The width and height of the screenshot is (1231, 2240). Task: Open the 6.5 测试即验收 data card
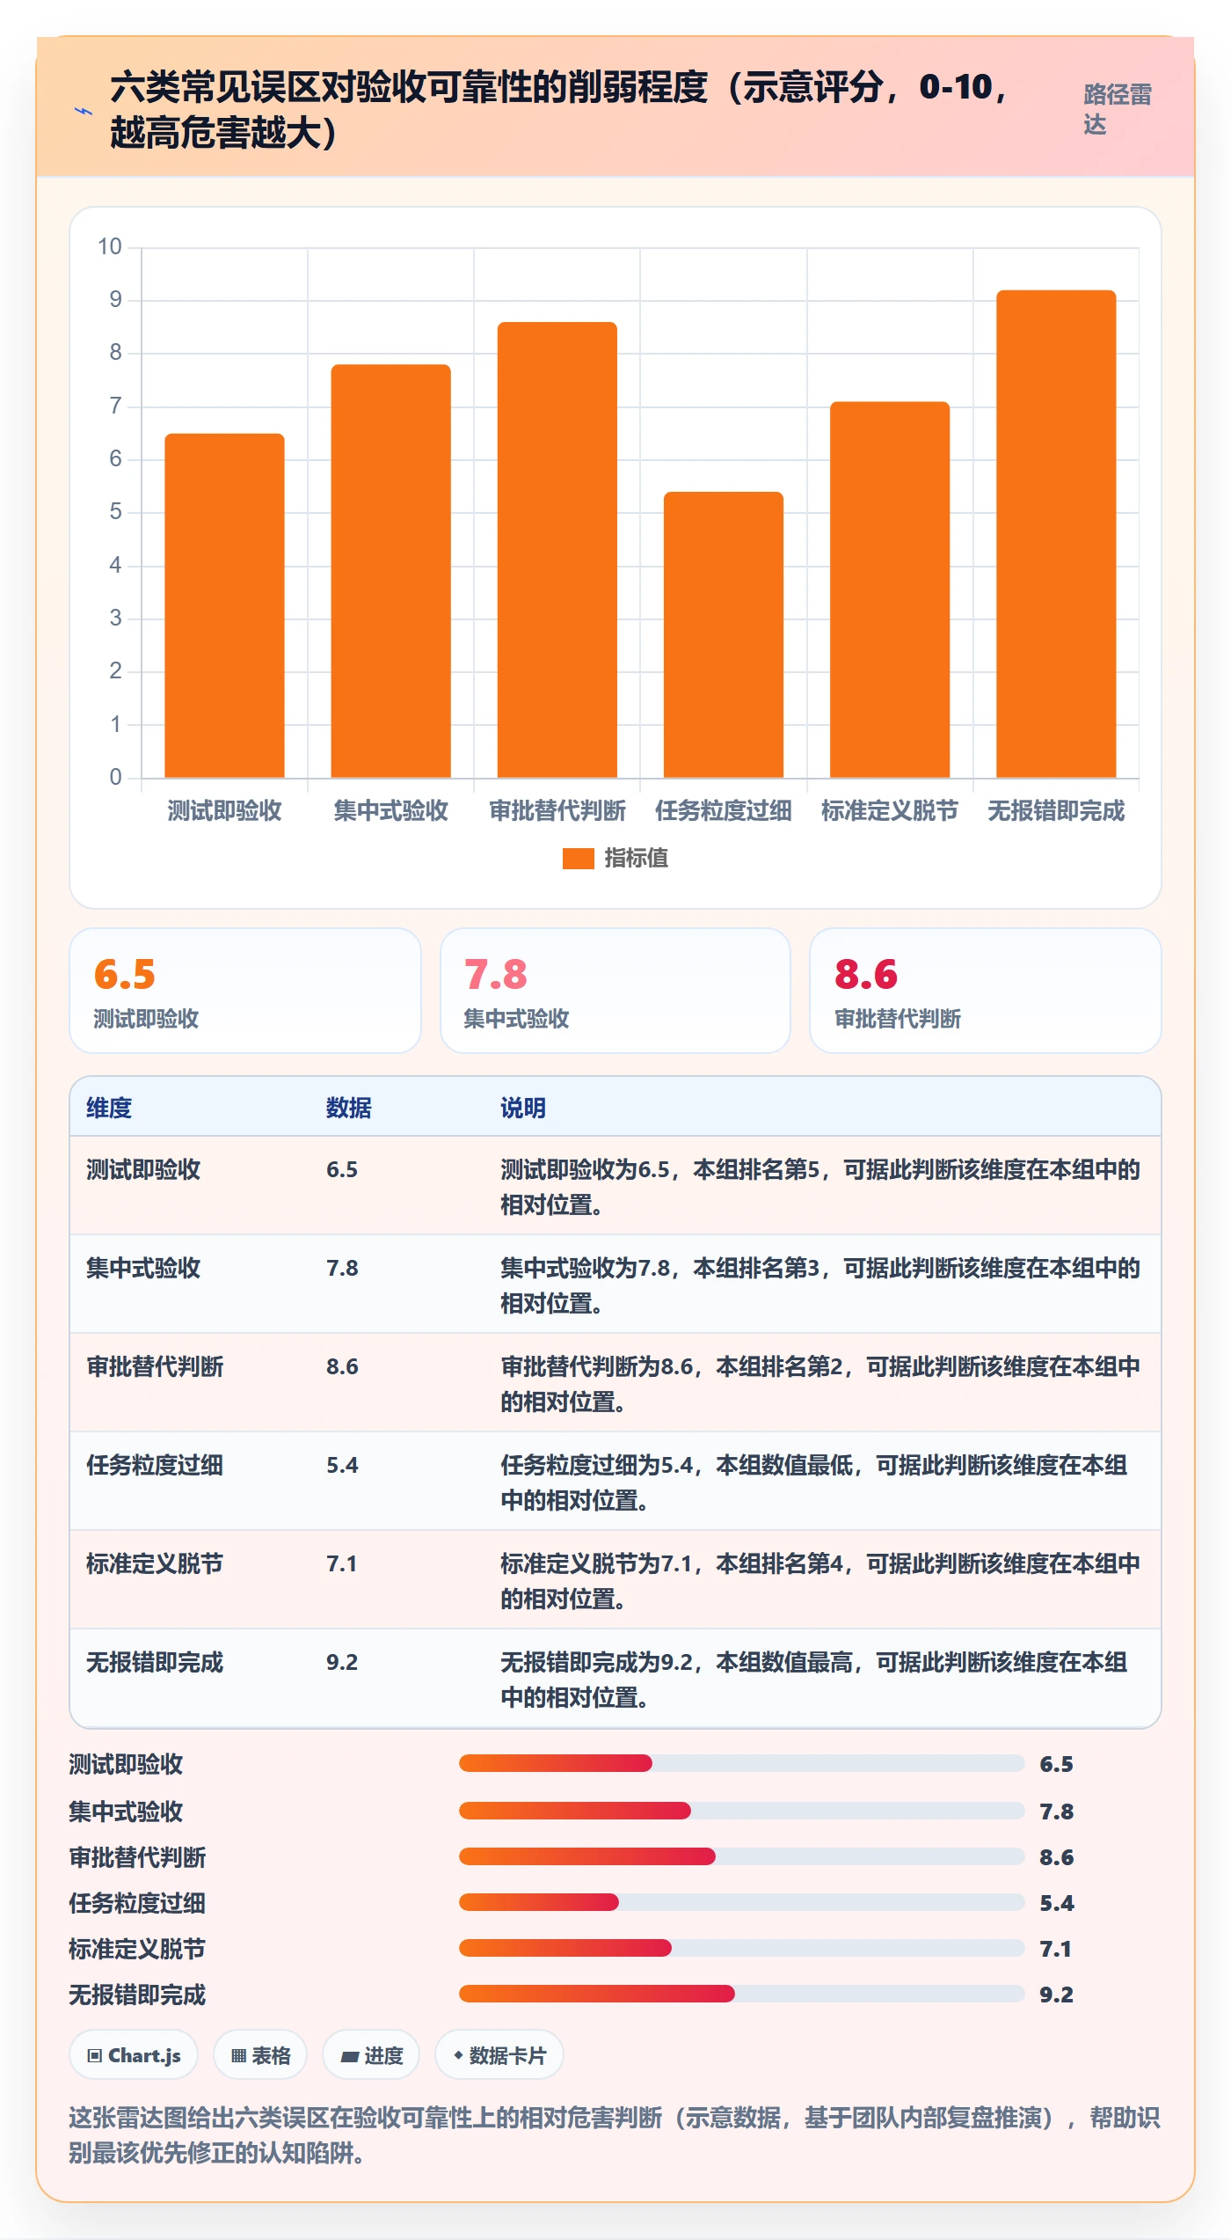point(245,991)
